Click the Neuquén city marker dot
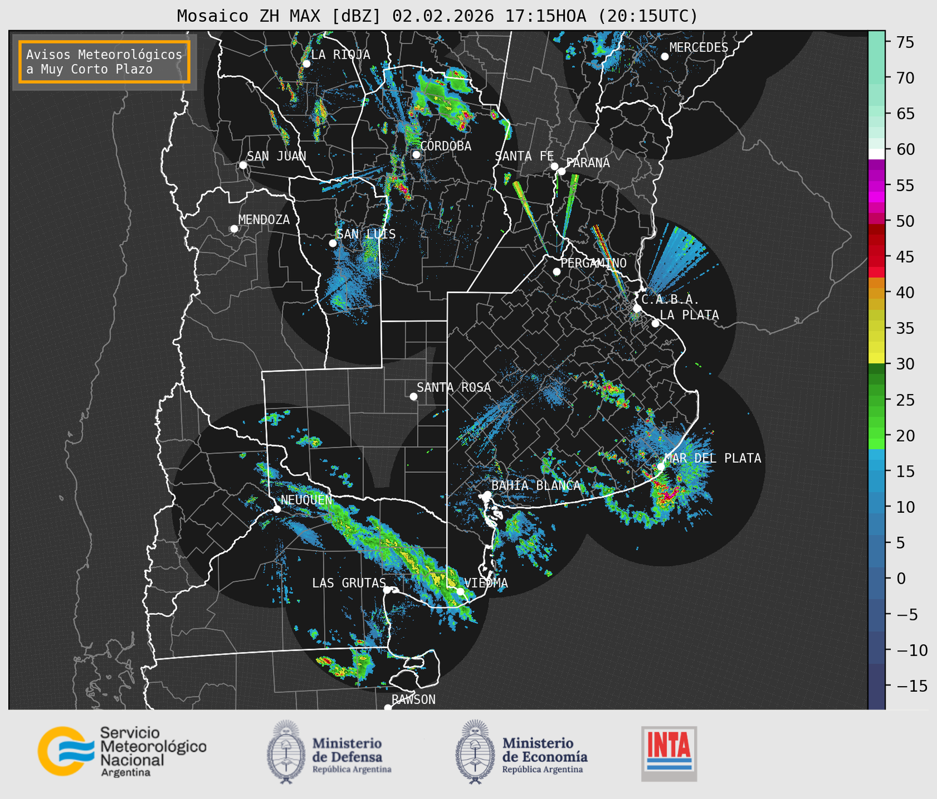Screen dimensions: 937x799 [277, 509]
